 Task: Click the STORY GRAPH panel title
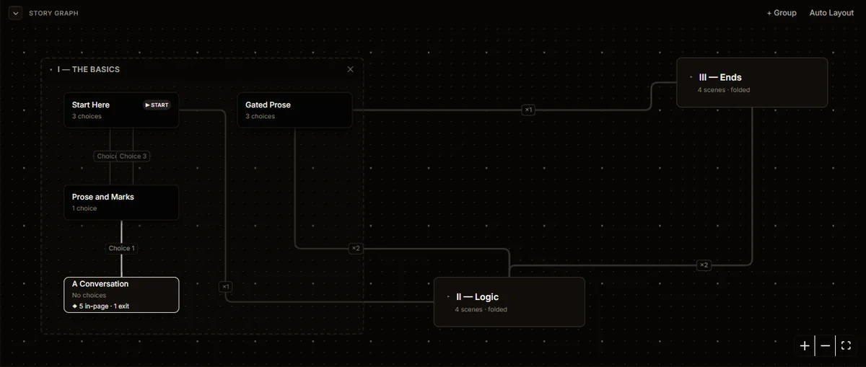(x=53, y=13)
